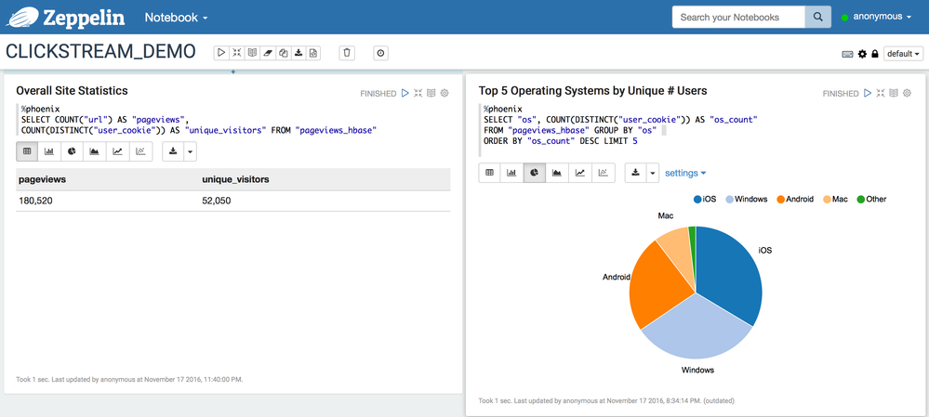Open the cron scheduler clock icon
The height and width of the screenshot is (417, 929).
[x=380, y=53]
